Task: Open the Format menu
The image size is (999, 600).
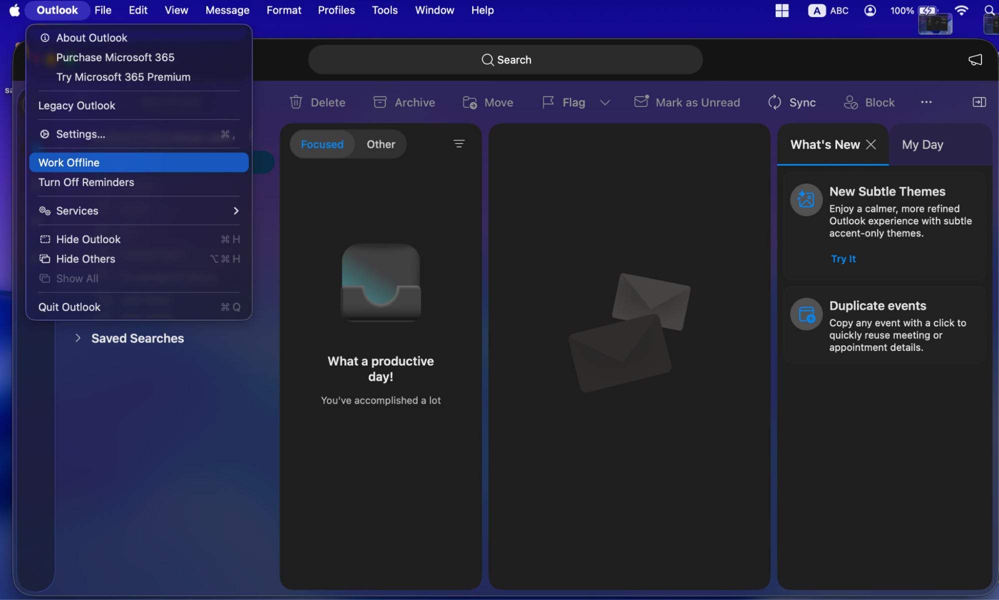Action: [x=284, y=10]
